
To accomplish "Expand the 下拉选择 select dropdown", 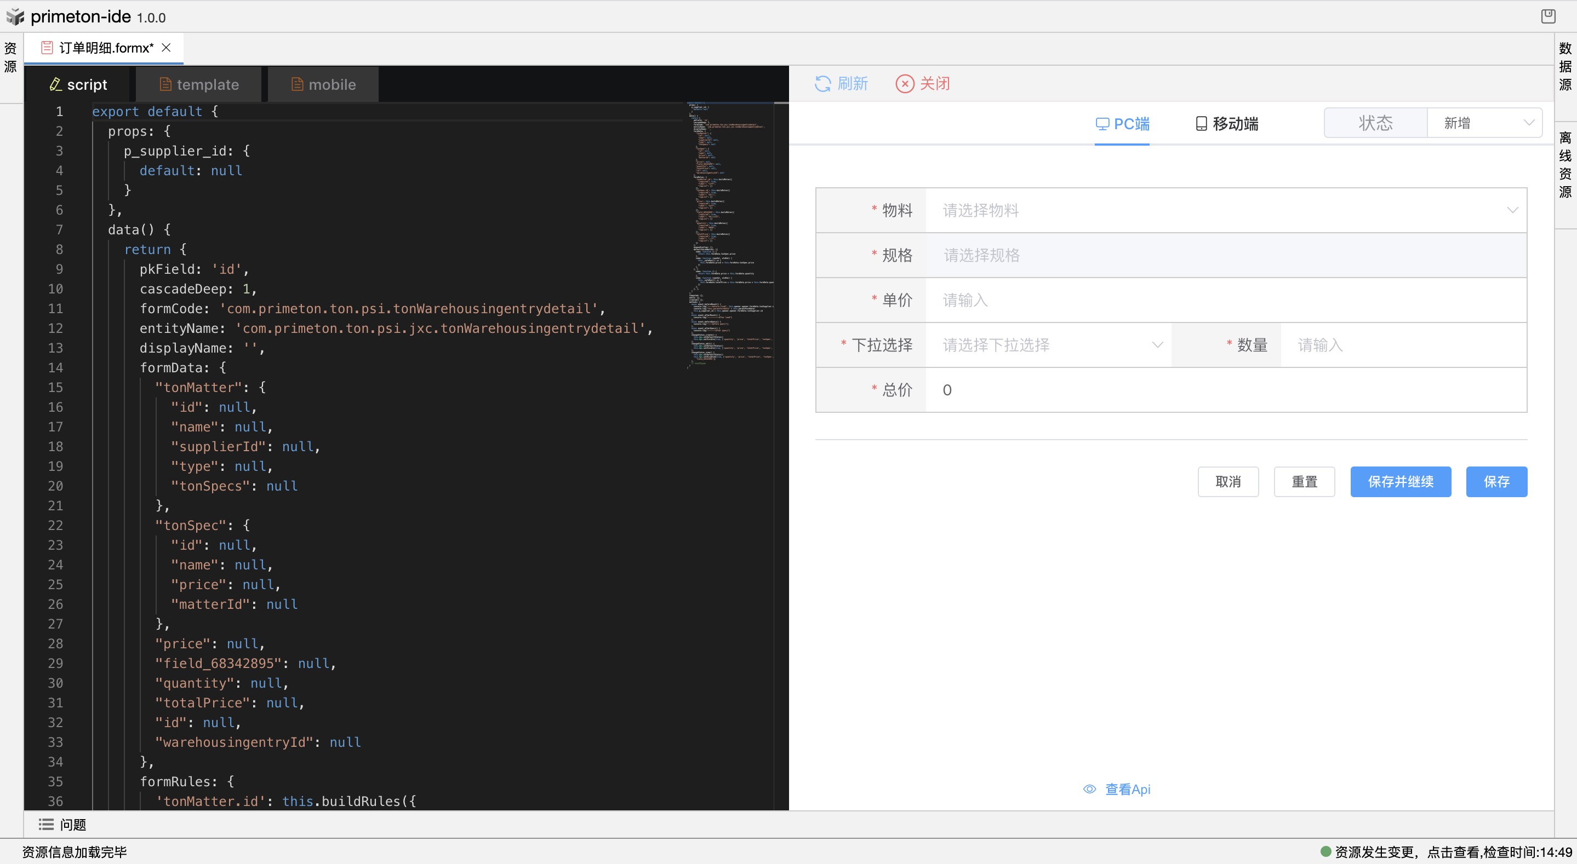I will pos(1048,345).
